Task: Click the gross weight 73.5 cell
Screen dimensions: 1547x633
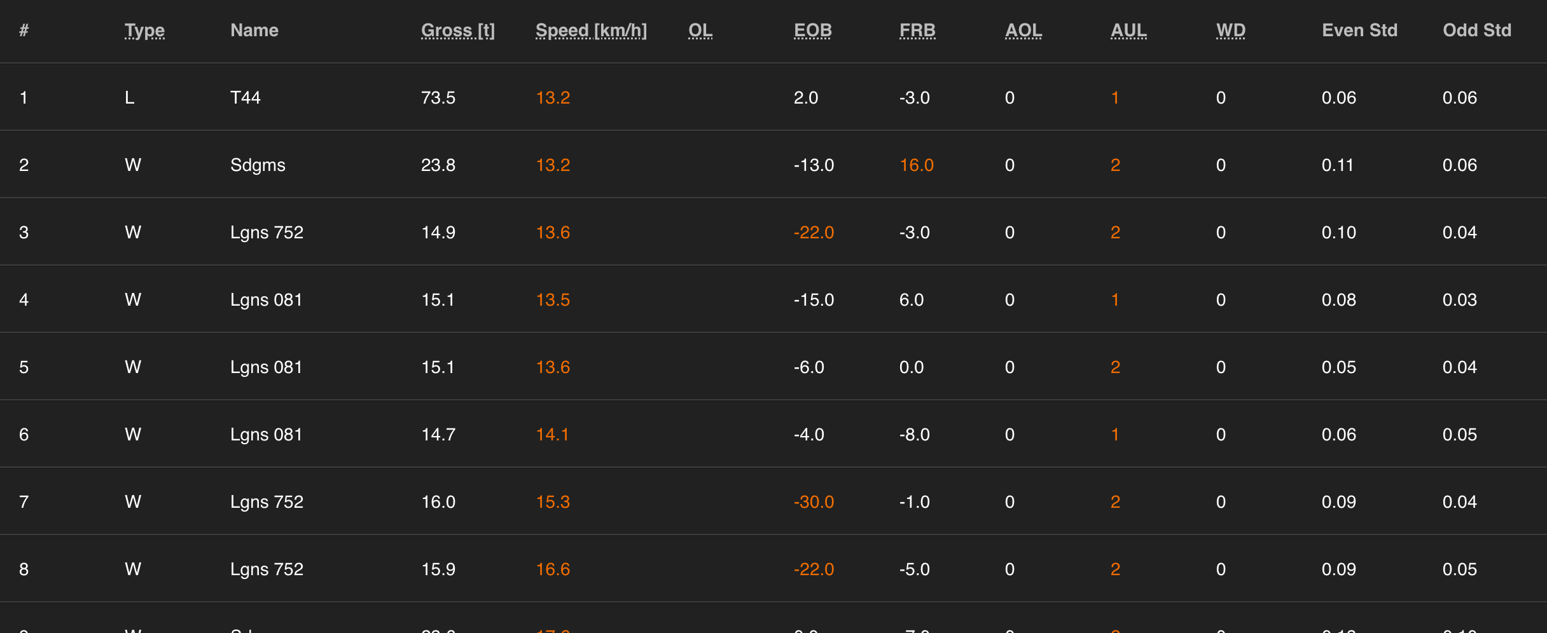Action: tap(438, 98)
